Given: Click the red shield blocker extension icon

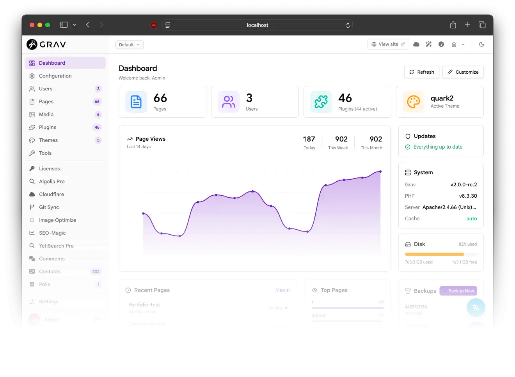Looking at the screenshot, I should coord(154,25).
